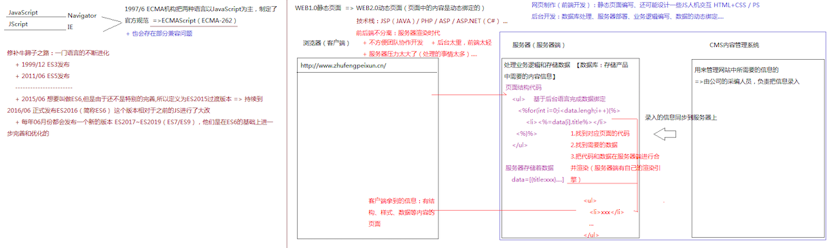
Task: Click the 'WEB2.0动态页面' text
Action: click(x=379, y=7)
